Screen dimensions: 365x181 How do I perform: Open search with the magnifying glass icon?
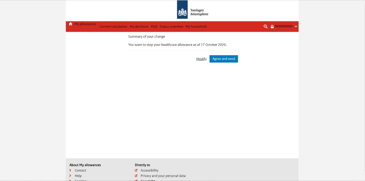coord(265,26)
